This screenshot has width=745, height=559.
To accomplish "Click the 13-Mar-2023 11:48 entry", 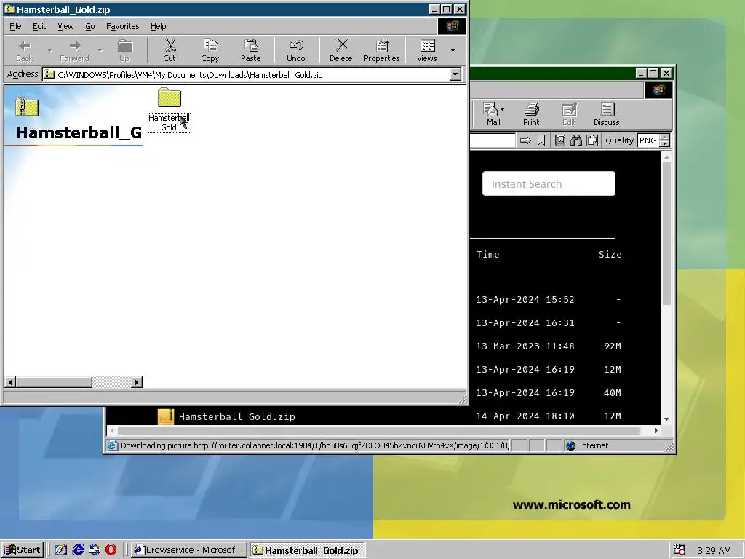I will 525,346.
